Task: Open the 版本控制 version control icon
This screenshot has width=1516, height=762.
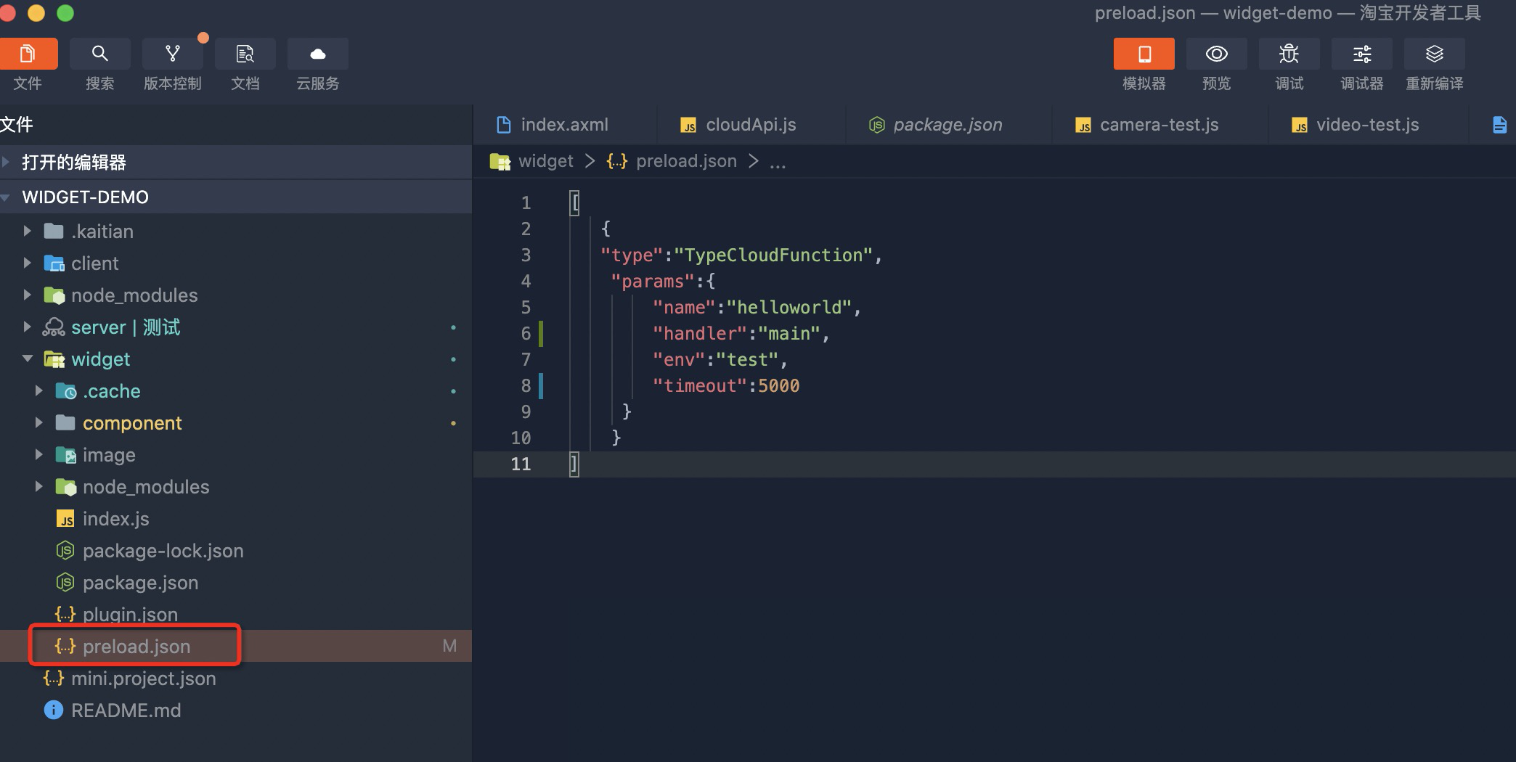Action: tap(173, 54)
